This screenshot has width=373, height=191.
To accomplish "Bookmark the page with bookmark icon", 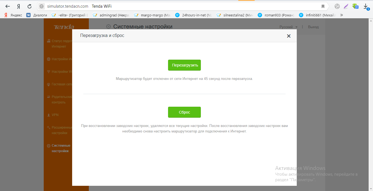I will [x=323, y=6].
